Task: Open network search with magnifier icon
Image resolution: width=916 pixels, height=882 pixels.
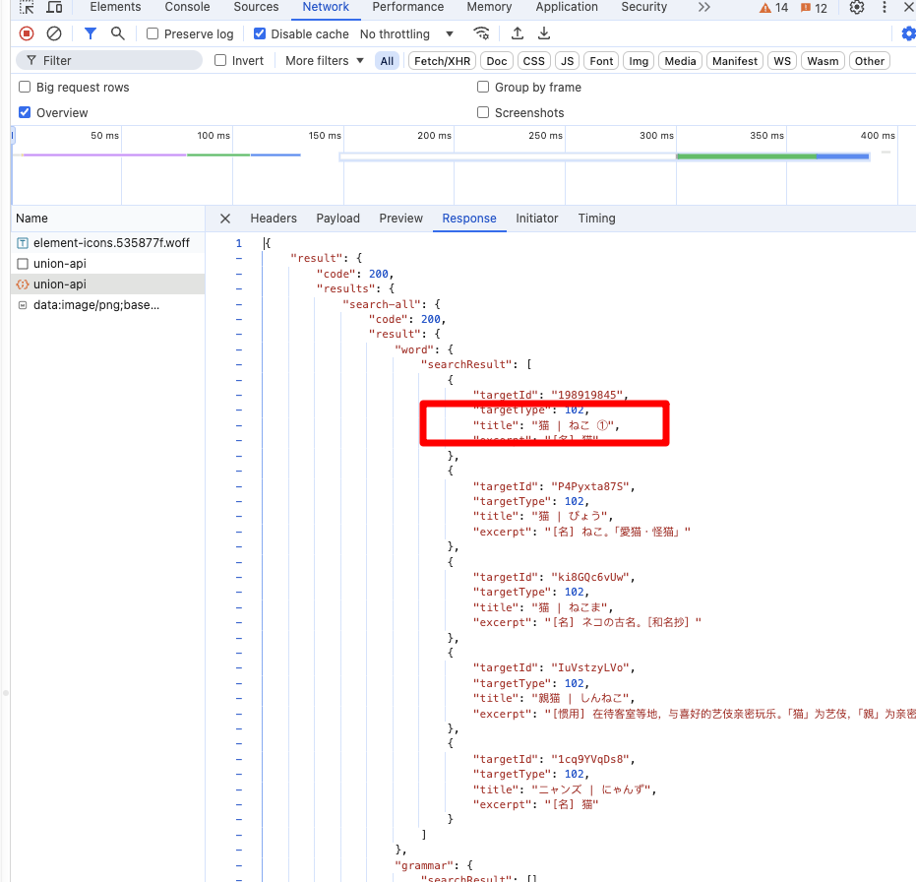Action: click(x=118, y=33)
